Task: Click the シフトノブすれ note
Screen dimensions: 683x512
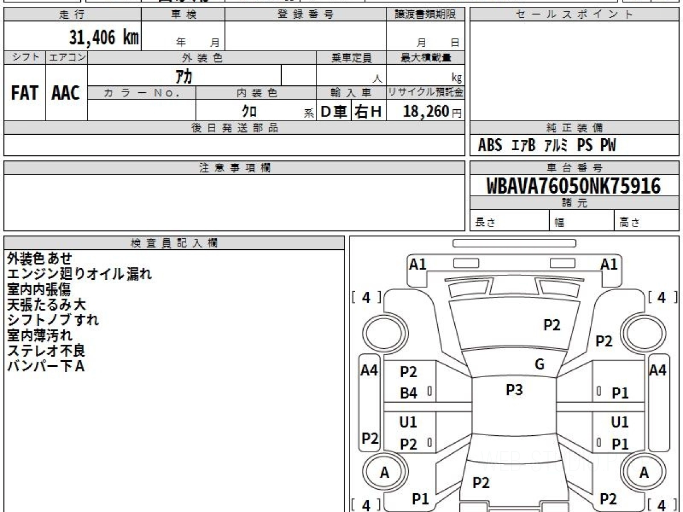Action: [53, 320]
